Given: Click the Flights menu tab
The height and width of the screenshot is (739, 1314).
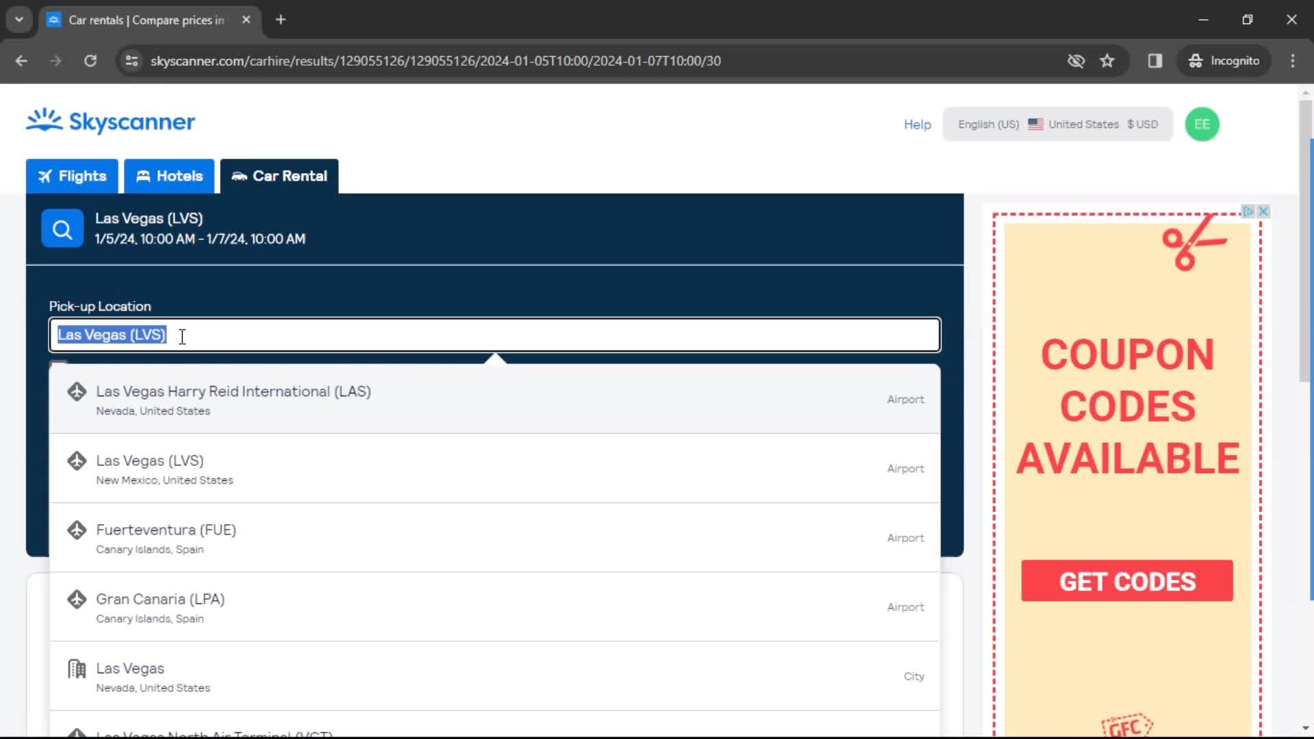Looking at the screenshot, I should click(71, 176).
